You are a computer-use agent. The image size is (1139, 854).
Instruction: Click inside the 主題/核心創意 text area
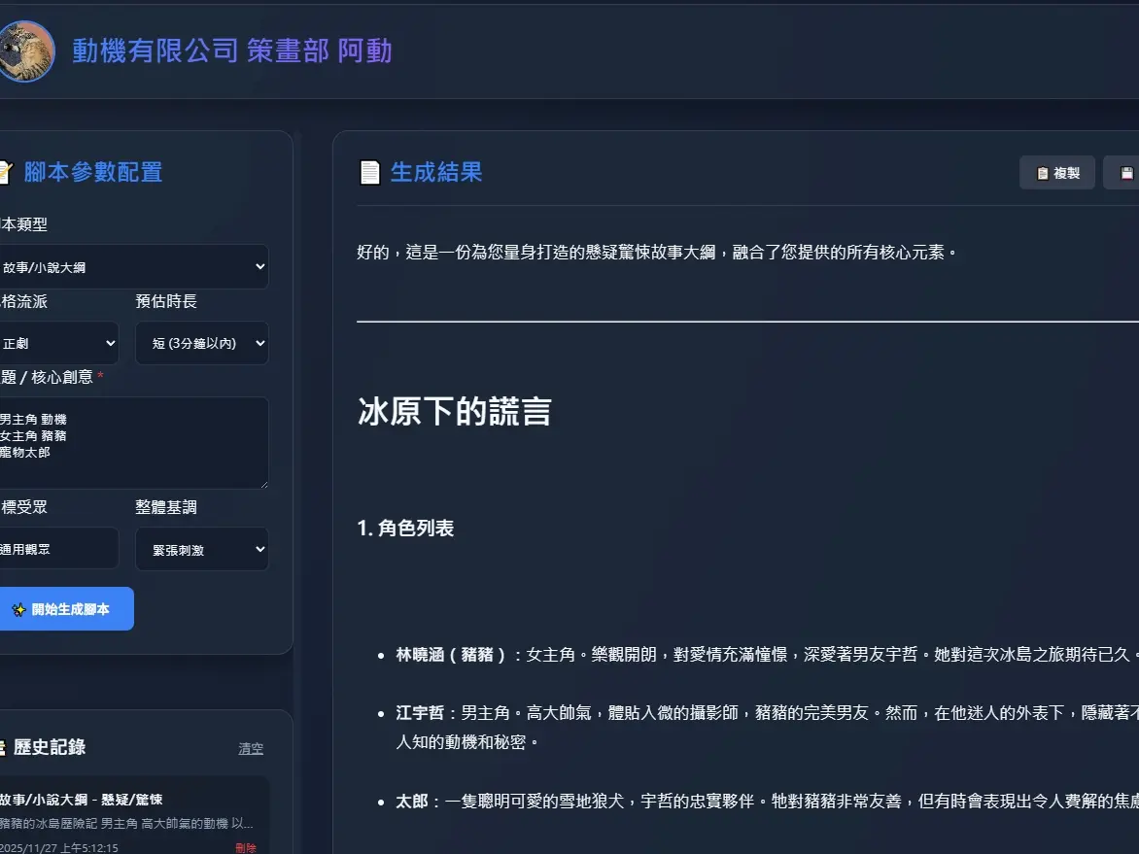coord(135,442)
